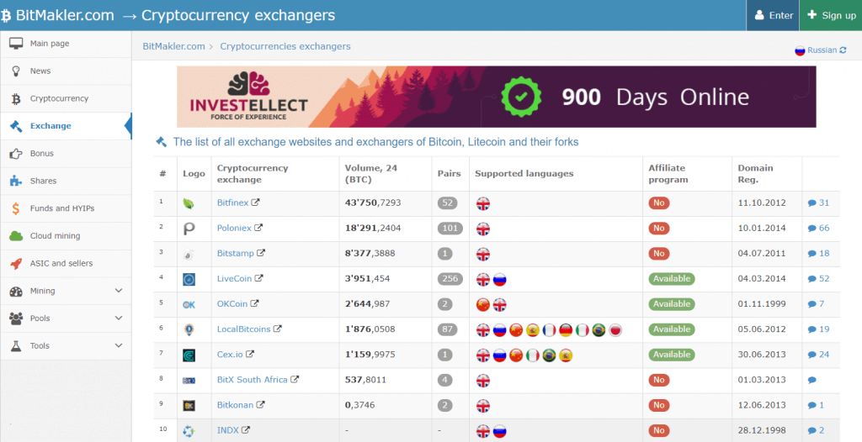
Task: Open Poloniex comments showing 66
Action: pyautogui.click(x=818, y=228)
